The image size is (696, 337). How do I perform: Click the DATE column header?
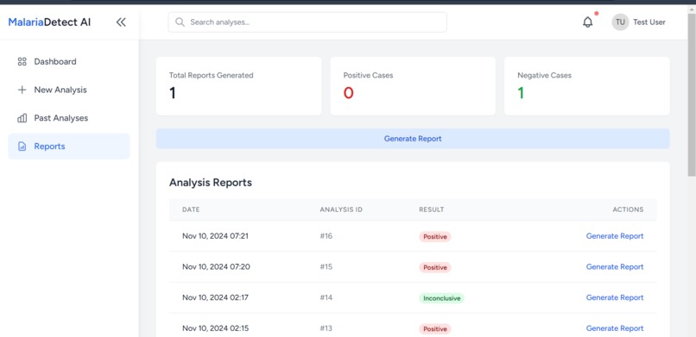pos(191,209)
